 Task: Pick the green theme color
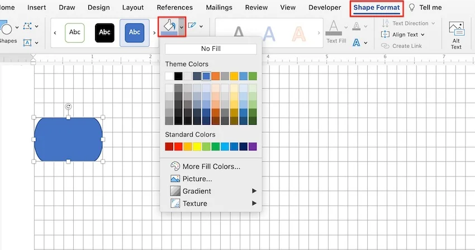253,76
